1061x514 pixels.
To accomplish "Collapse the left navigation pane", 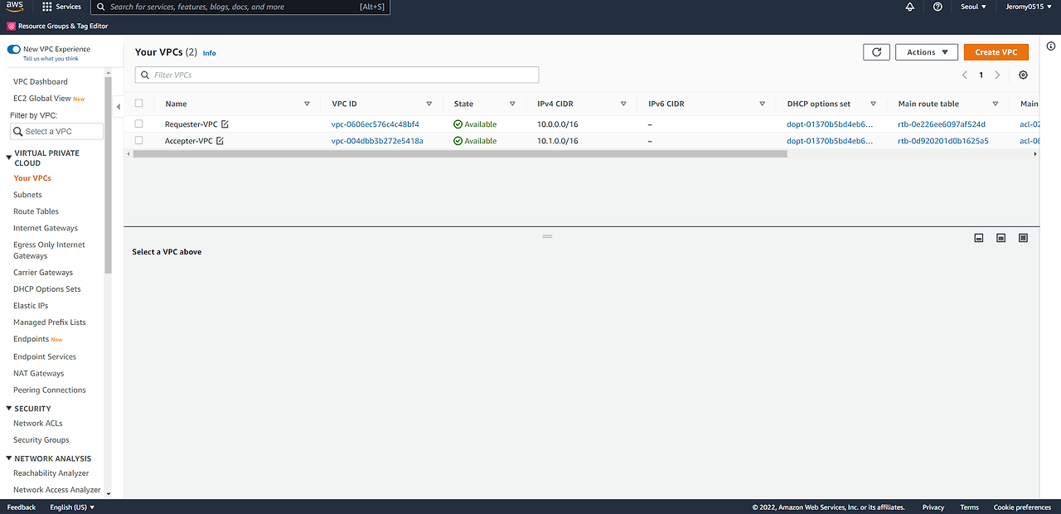I will [118, 106].
